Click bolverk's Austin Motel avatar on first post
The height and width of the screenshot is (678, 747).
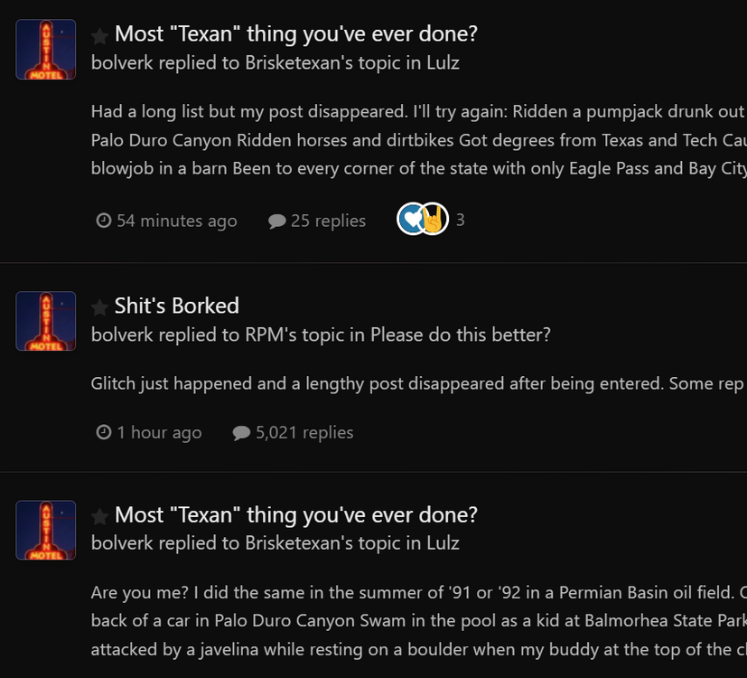(46, 50)
